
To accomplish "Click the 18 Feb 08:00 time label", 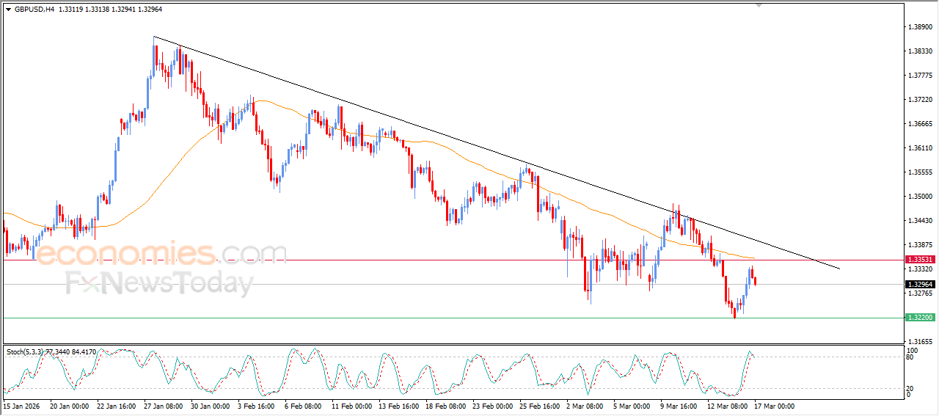I will pos(447,406).
